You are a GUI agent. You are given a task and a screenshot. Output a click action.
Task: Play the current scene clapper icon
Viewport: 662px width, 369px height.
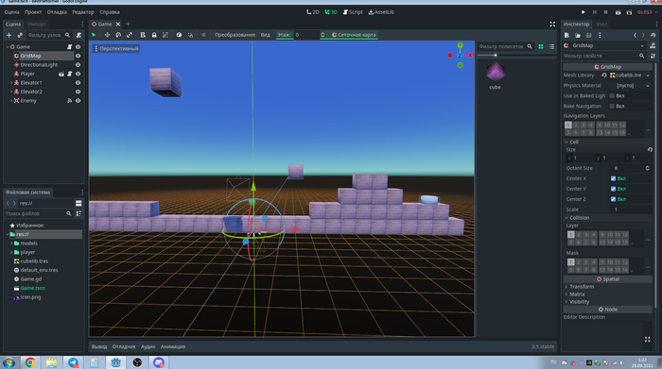point(618,12)
